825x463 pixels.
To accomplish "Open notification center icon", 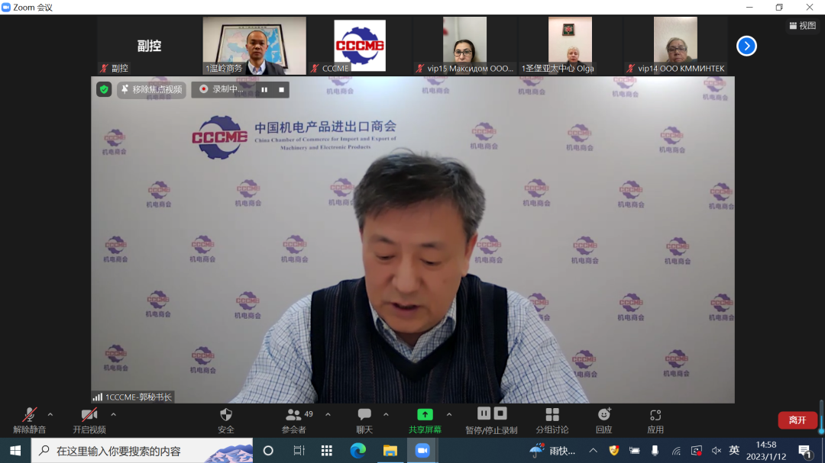I will [x=804, y=451].
